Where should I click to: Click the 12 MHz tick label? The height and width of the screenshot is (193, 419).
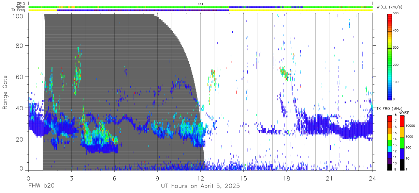click(395, 151)
